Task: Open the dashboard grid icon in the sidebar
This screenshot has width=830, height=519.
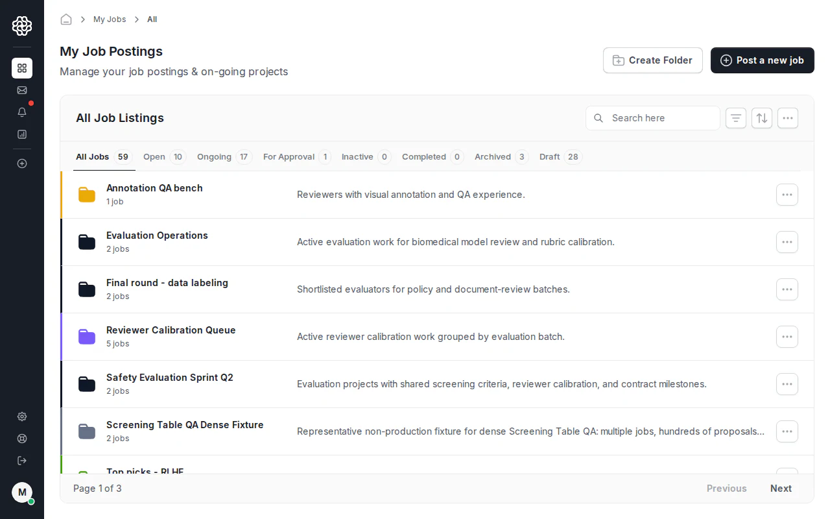Action: [x=22, y=68]
